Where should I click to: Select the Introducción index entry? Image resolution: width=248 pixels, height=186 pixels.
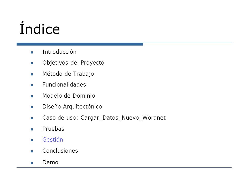(59, 52)
